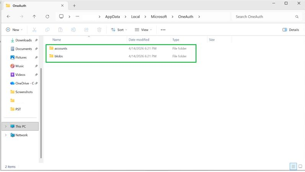Go up one folder level
305x172 pixels.
34,17
